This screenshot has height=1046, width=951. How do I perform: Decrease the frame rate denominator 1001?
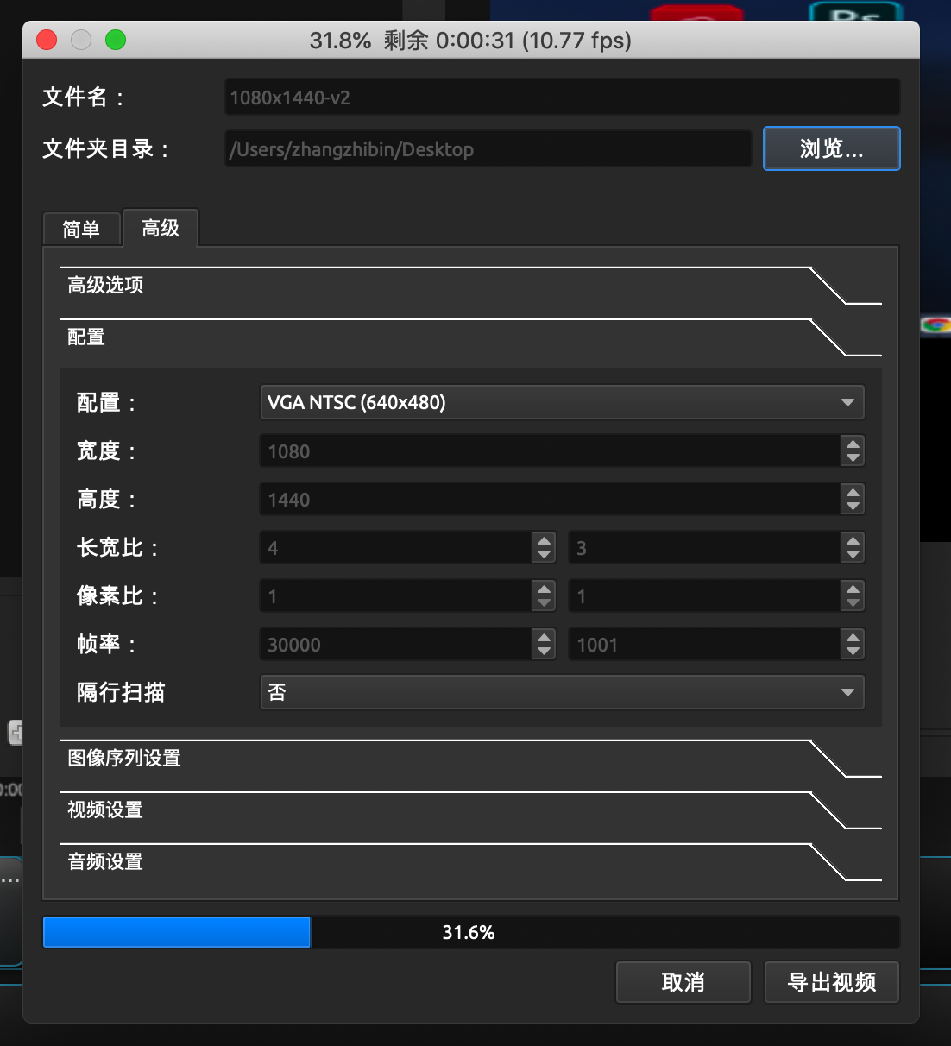tap(853, 650)
